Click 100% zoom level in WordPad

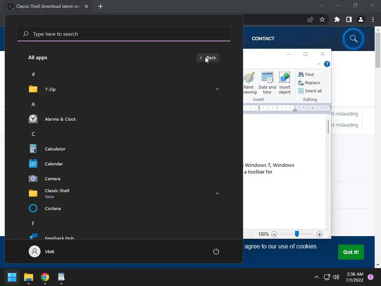click(263, 234)
